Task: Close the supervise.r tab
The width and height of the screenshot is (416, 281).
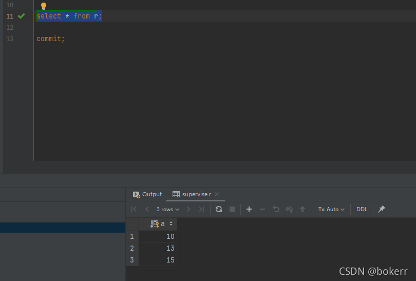Action: pos(217,194)
